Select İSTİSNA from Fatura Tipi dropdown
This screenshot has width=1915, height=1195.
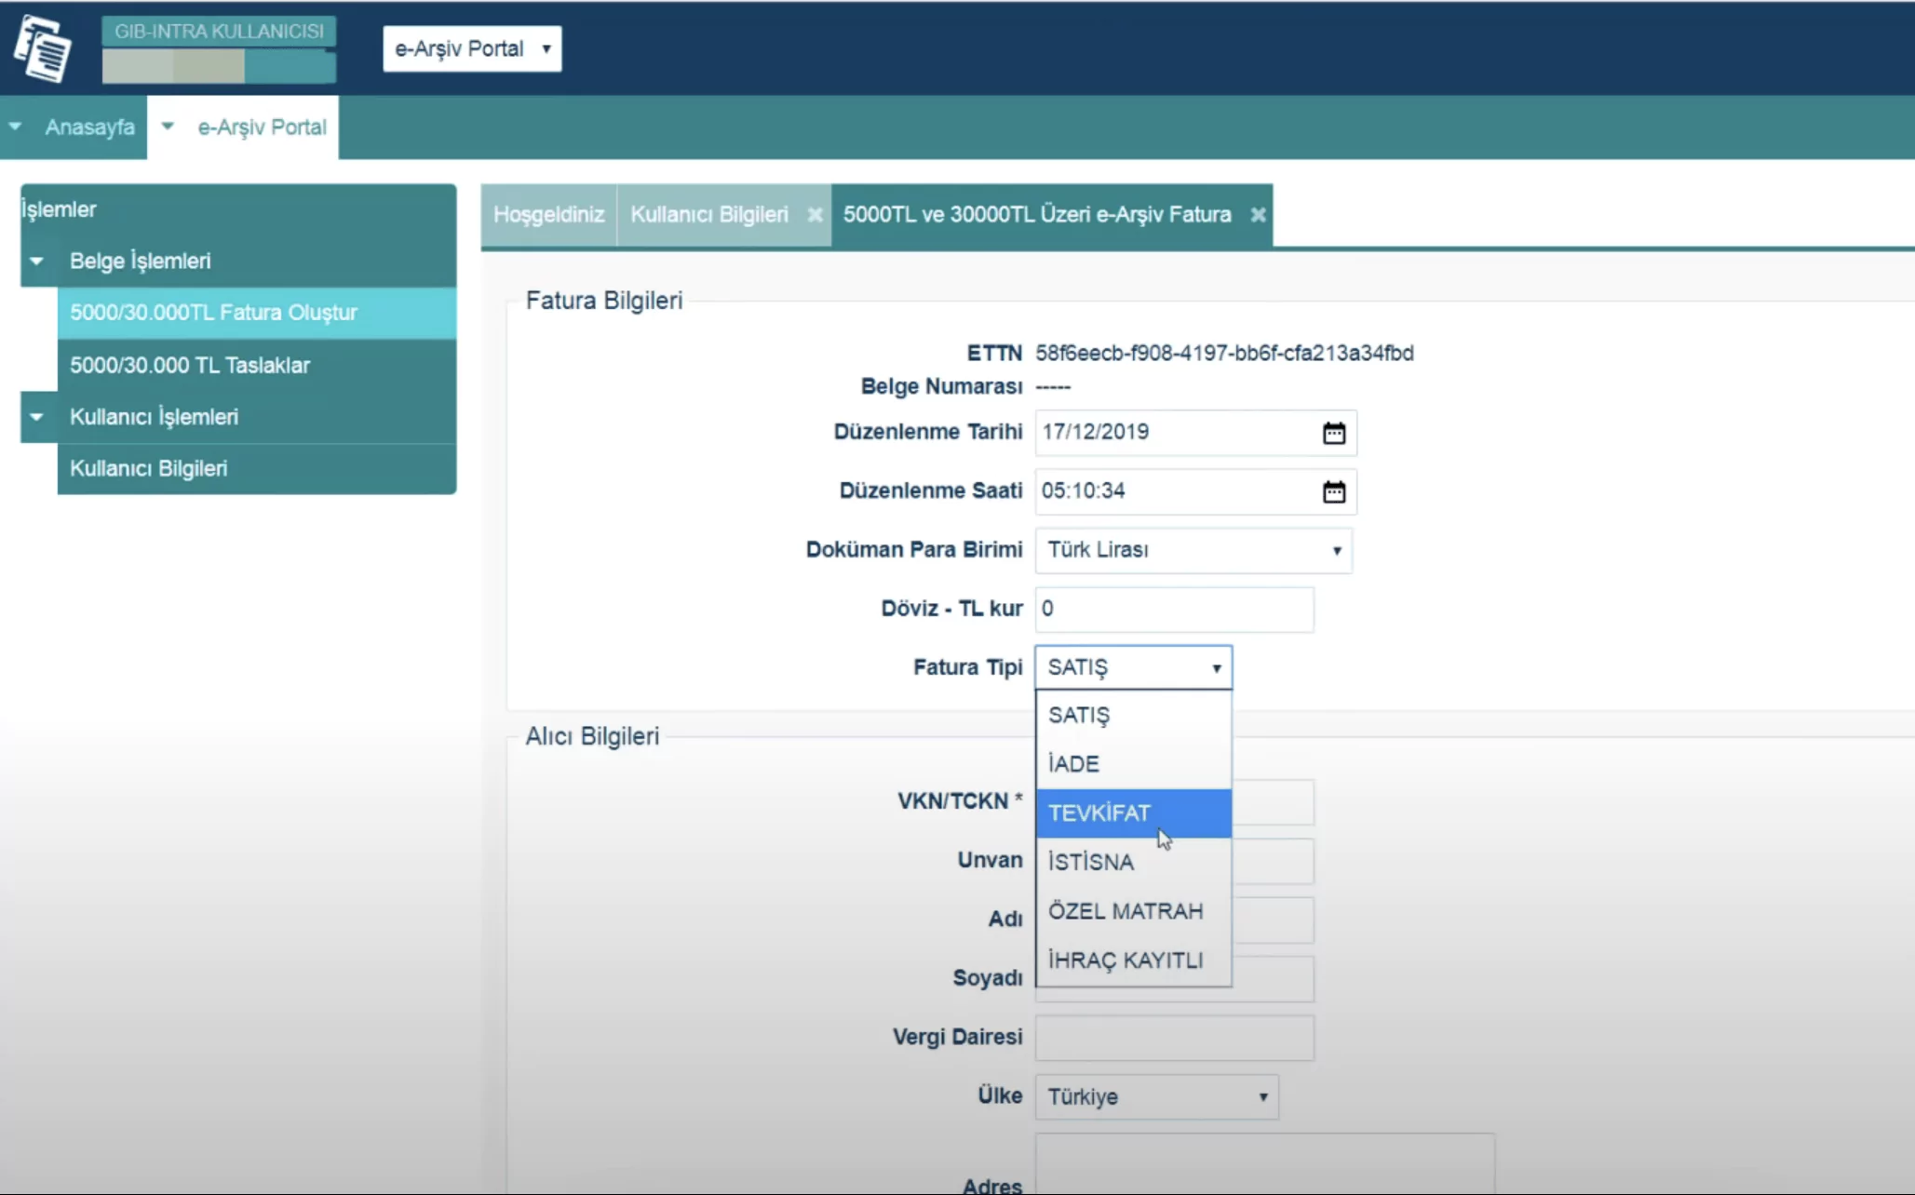(1092, 862)
